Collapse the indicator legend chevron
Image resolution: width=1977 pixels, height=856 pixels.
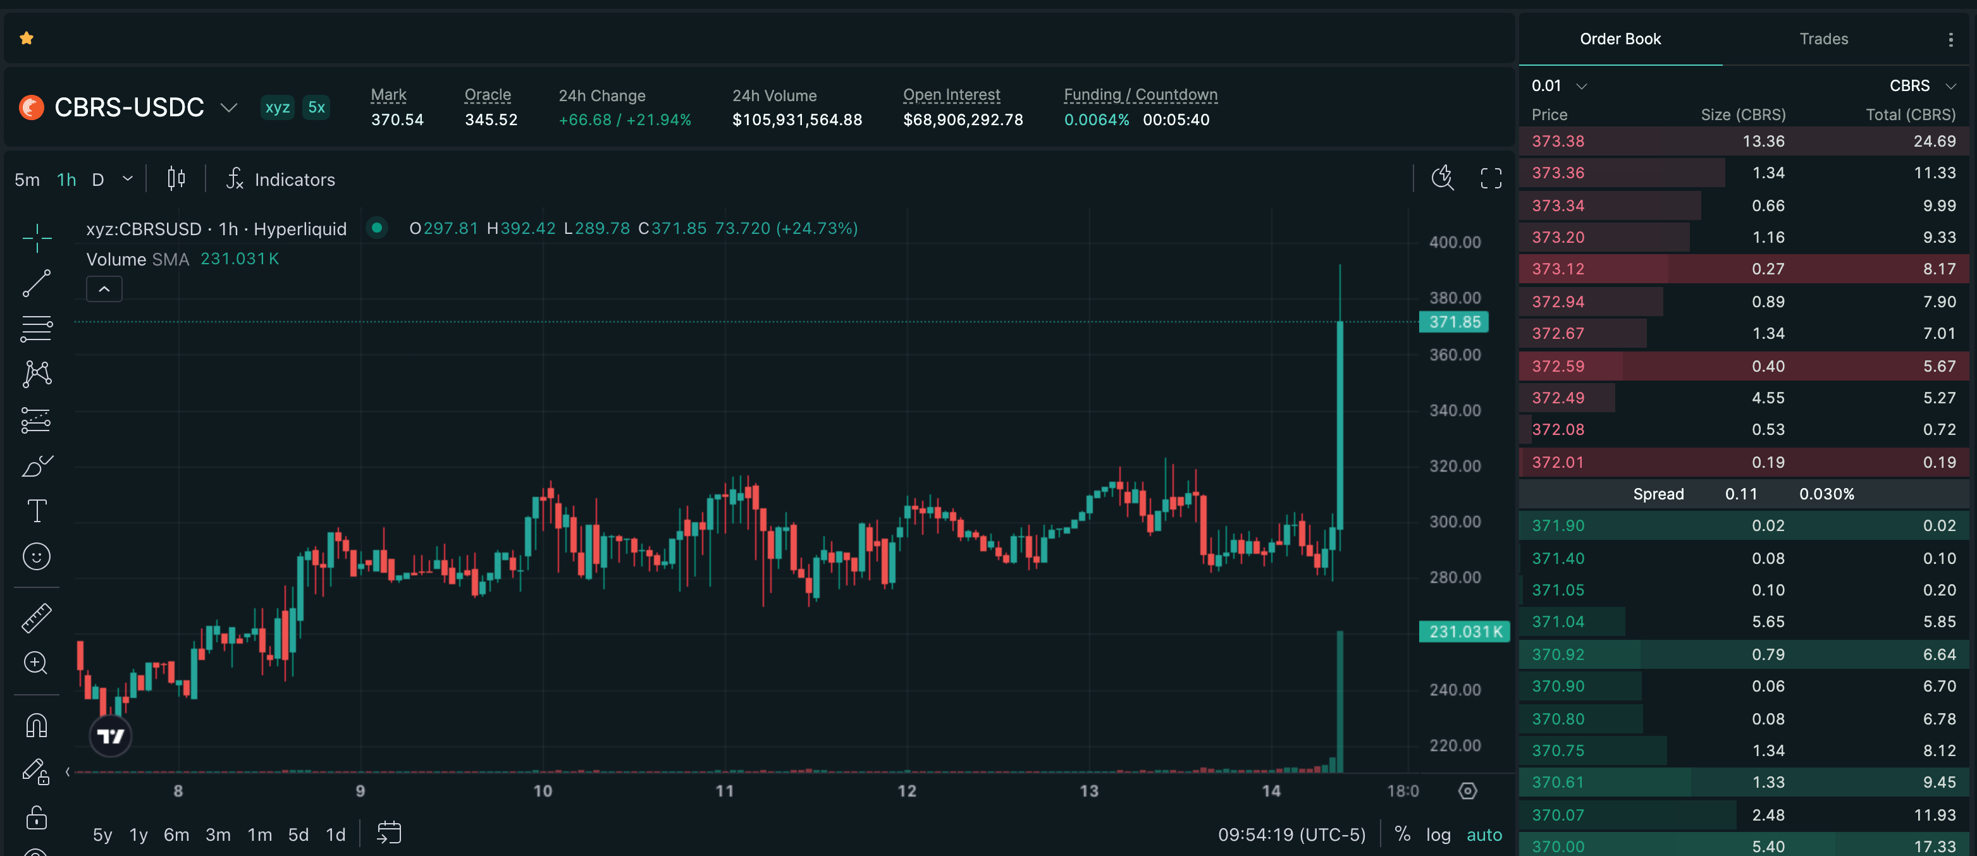(104, 289)
